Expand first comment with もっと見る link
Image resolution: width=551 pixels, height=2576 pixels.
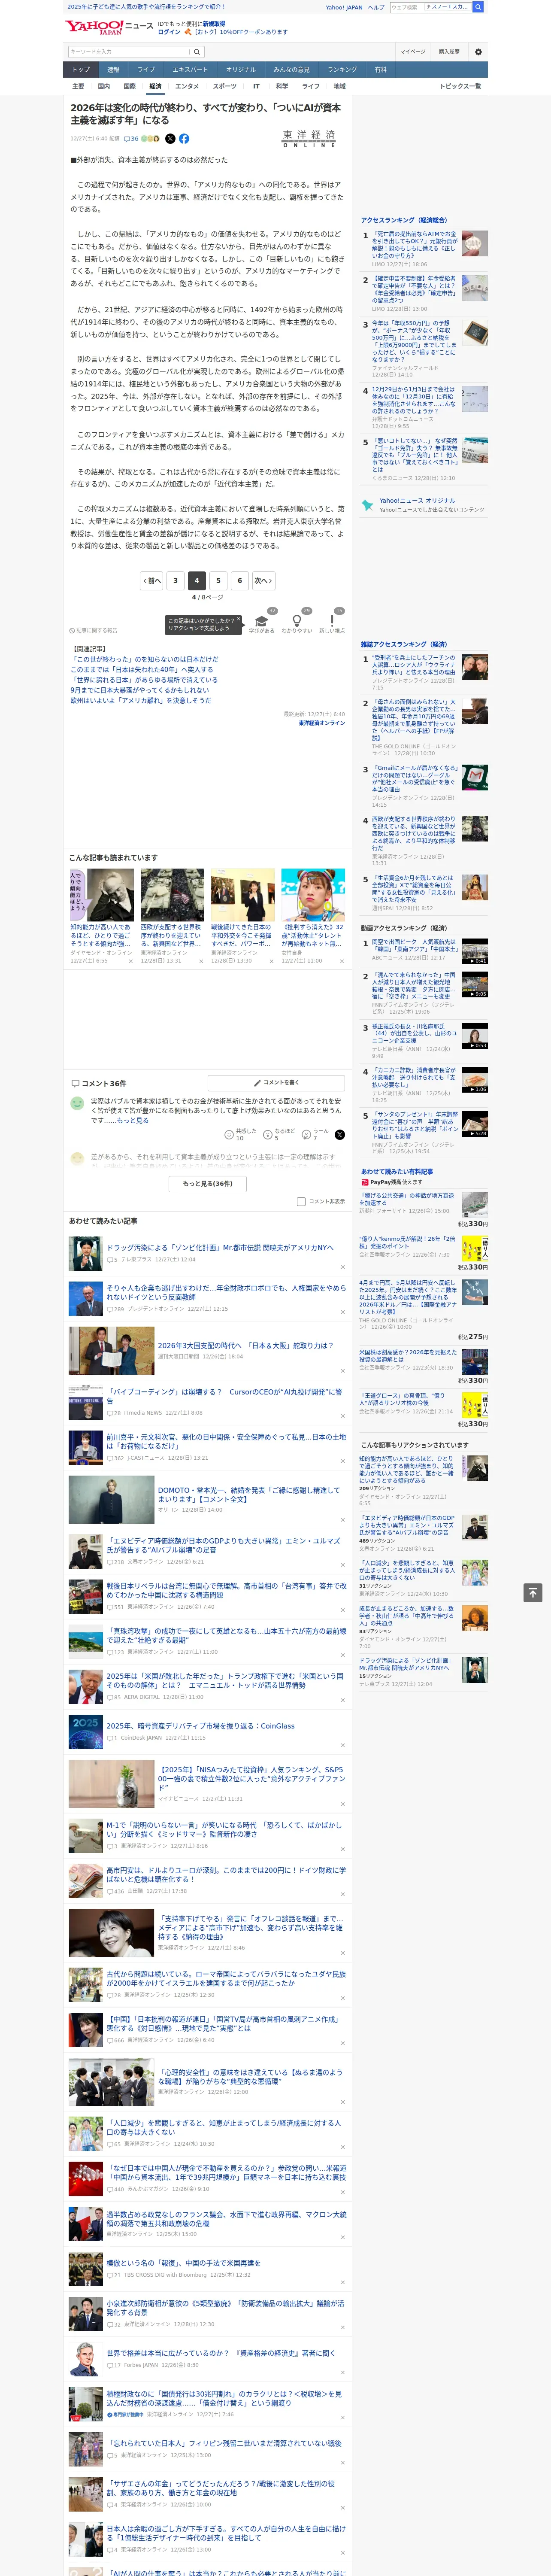coord(133,1120)
